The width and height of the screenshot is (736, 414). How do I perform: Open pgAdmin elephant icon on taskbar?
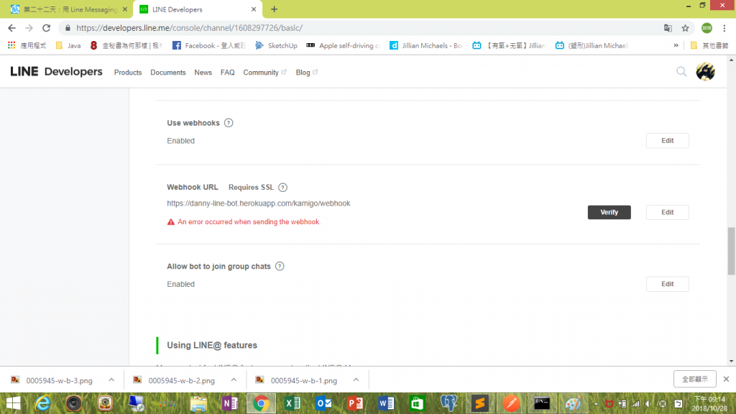point(448,403)
